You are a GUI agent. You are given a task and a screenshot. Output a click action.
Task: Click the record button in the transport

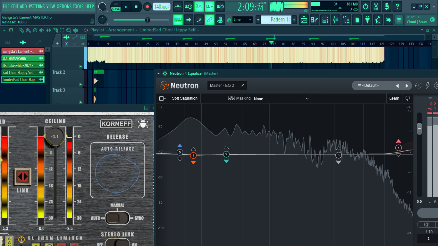(x=147, y=6)
